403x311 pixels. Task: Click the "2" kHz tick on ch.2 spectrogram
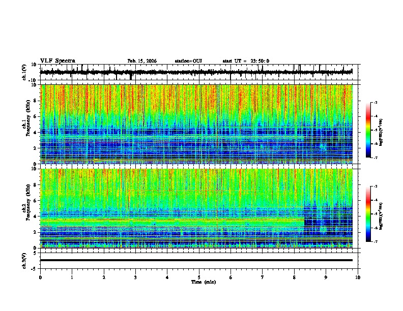point(35,232)
